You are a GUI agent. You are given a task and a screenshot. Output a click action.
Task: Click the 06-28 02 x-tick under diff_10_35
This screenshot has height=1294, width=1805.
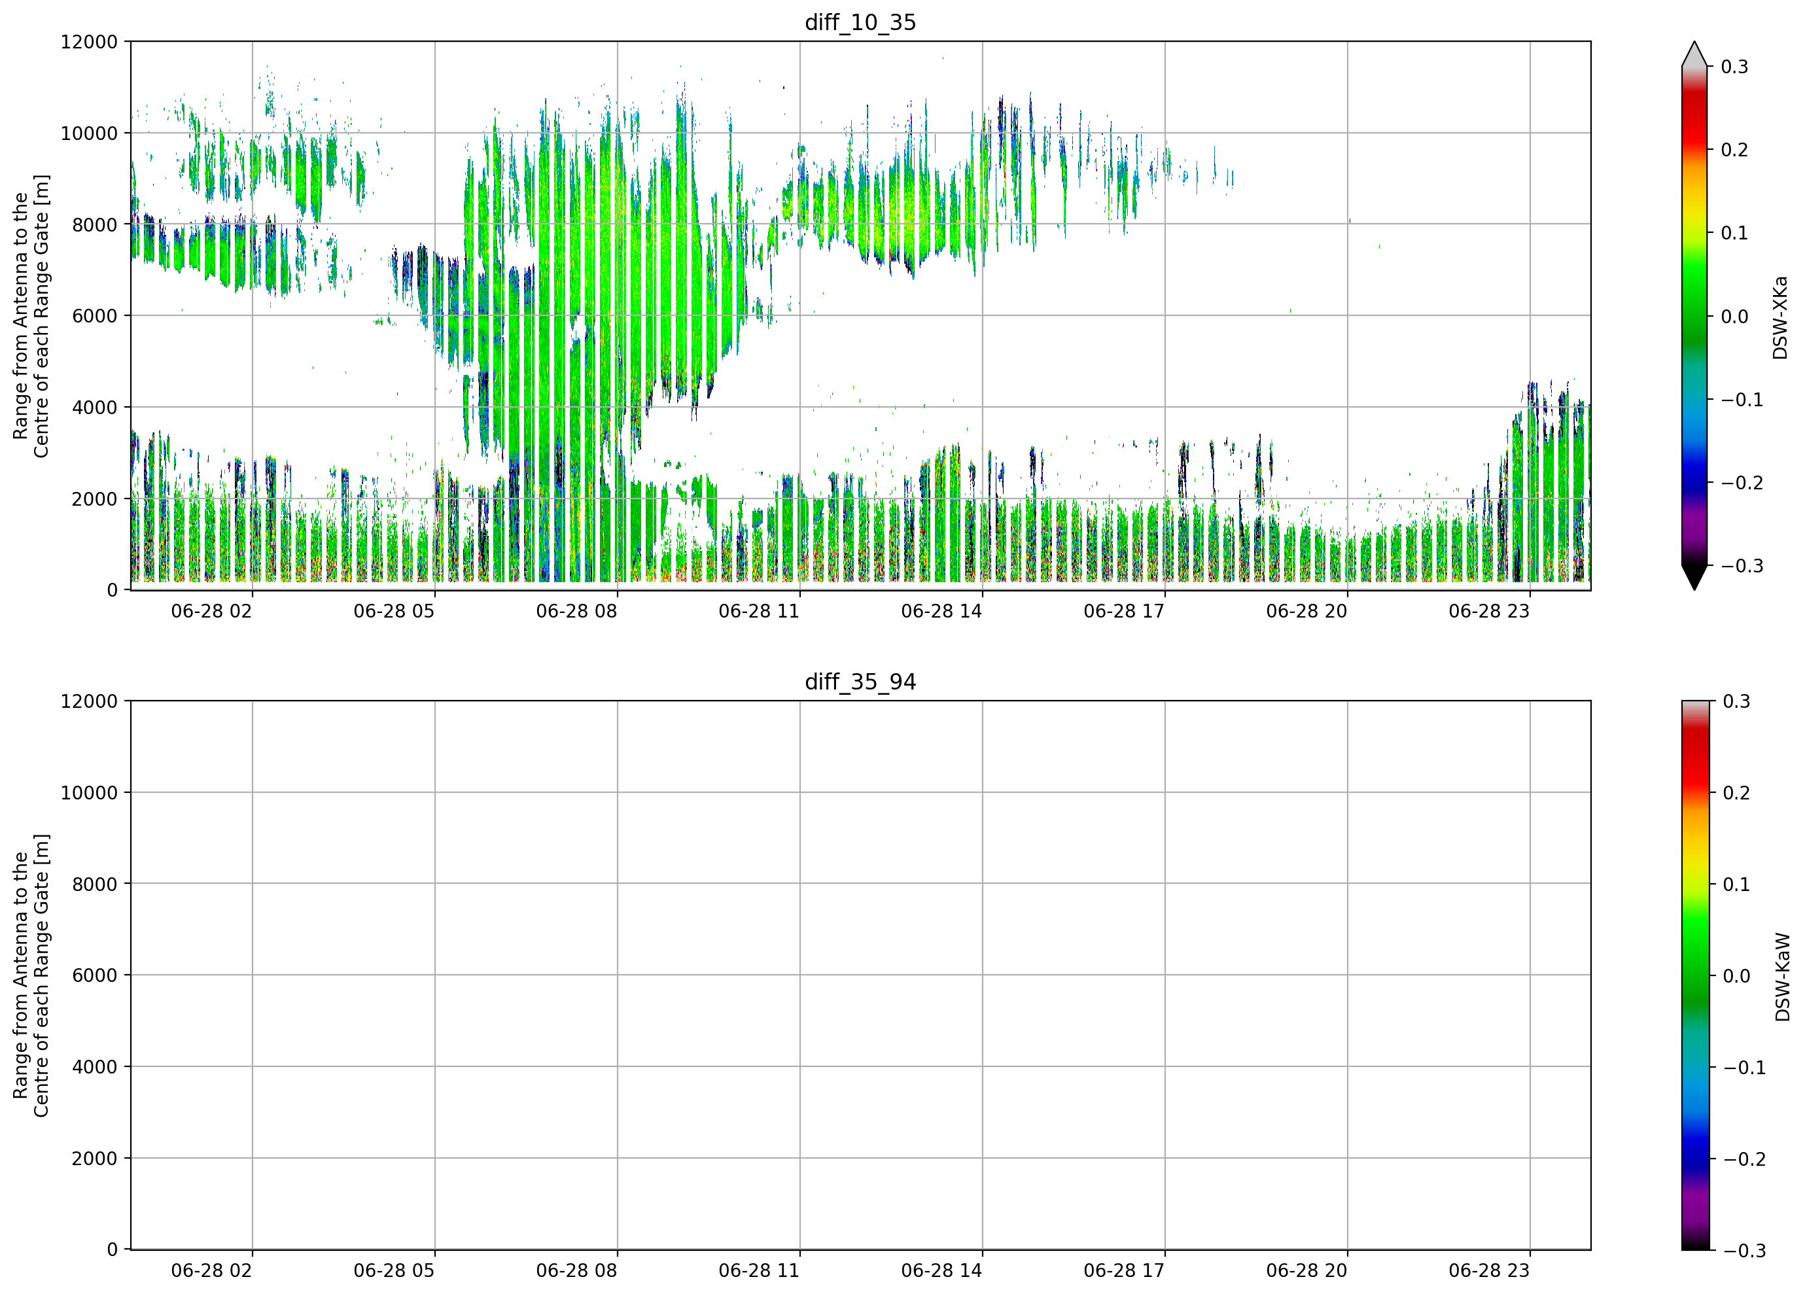[212, 611]
